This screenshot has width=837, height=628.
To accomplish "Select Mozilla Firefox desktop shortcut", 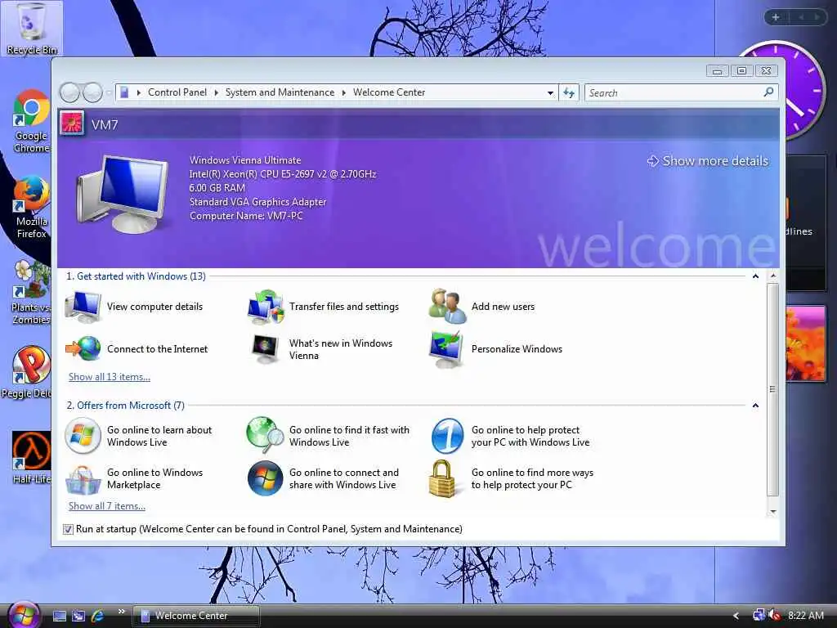I will click(x=32, y=207).
